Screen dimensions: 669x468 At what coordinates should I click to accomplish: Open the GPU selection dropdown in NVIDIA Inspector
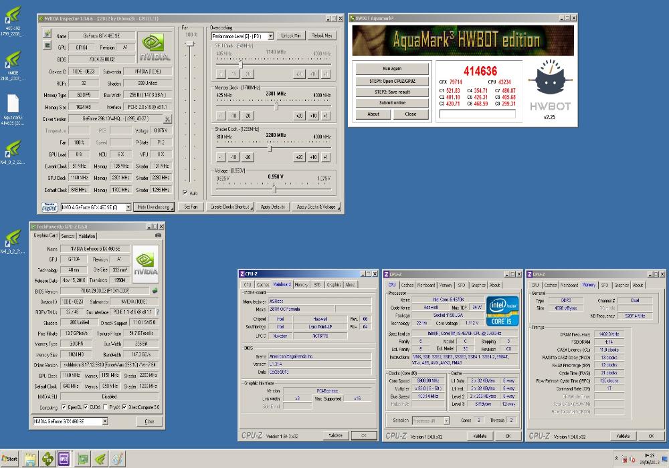point(128,207)
